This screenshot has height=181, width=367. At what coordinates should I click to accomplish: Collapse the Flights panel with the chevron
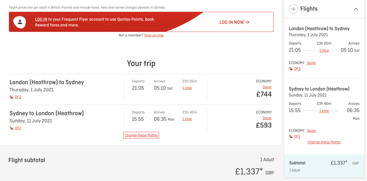pyautogui.click(x=356, y=9)
